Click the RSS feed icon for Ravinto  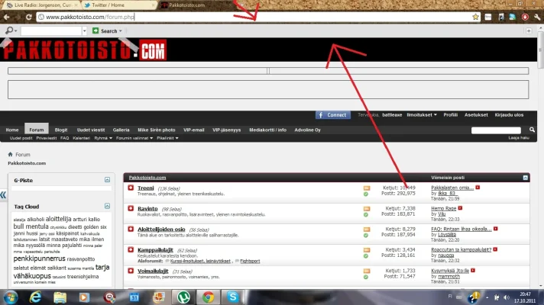coord(366,207)
